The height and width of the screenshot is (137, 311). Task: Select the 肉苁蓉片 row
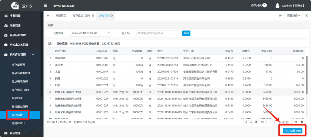(176, 58)
